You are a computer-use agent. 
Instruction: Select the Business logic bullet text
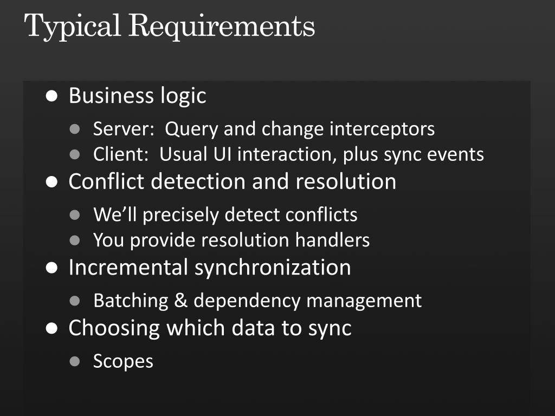(137, 96)
